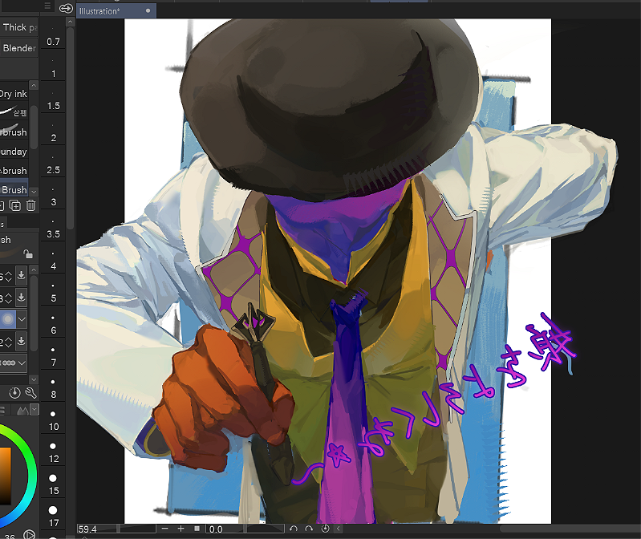Rotate canvas right icon

tap(309, 529)
